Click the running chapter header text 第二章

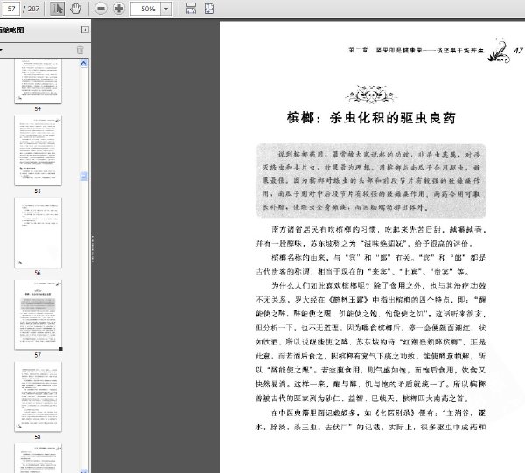(x=358, y=50)
